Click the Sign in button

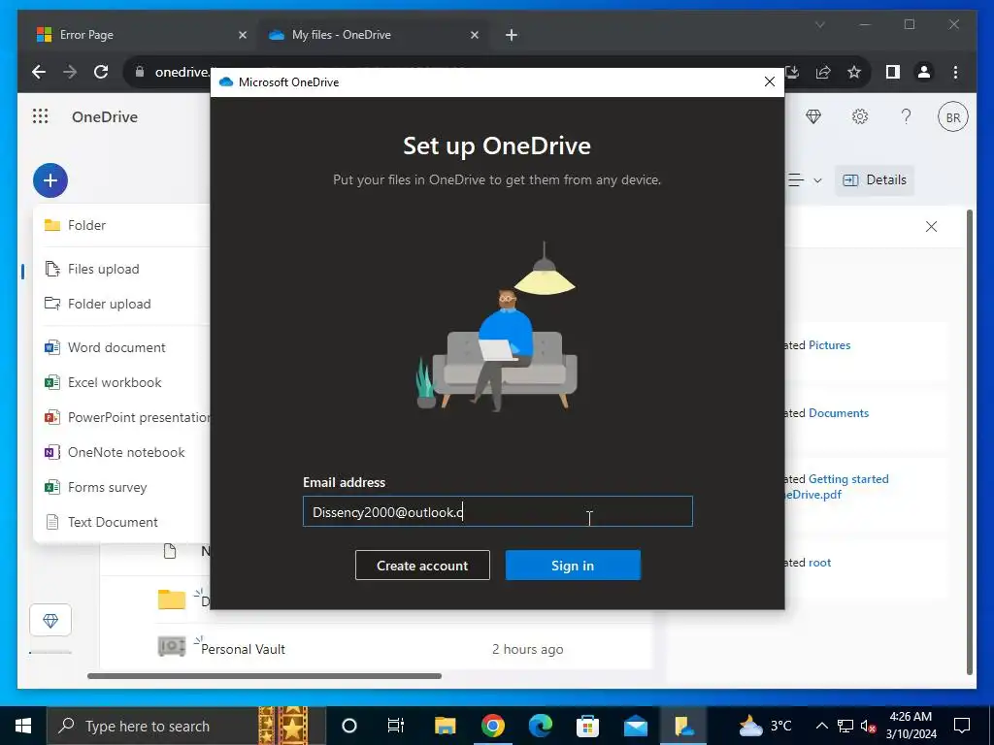(x=573, y=566)
